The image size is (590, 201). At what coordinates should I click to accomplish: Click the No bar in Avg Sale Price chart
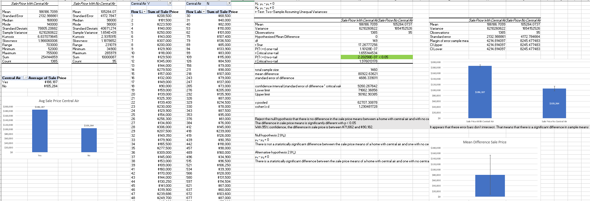pos(89,140)
